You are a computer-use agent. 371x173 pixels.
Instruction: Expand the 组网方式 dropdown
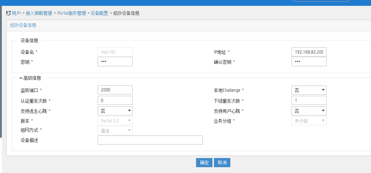click(x=115, y=130)
